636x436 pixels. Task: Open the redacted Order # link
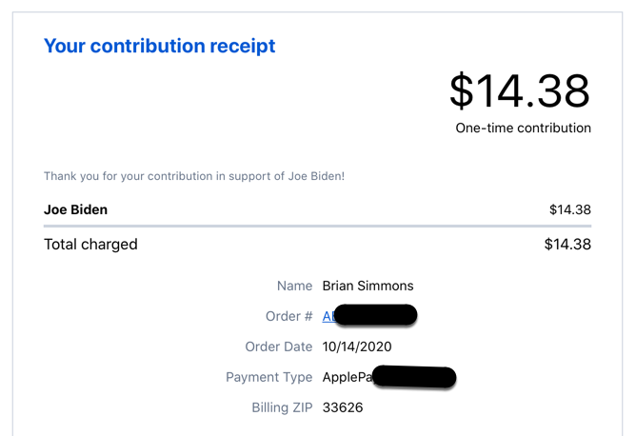click(329, 316)
